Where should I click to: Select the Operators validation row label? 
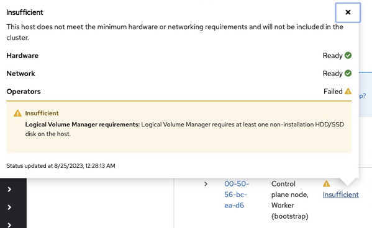[24, 92]
